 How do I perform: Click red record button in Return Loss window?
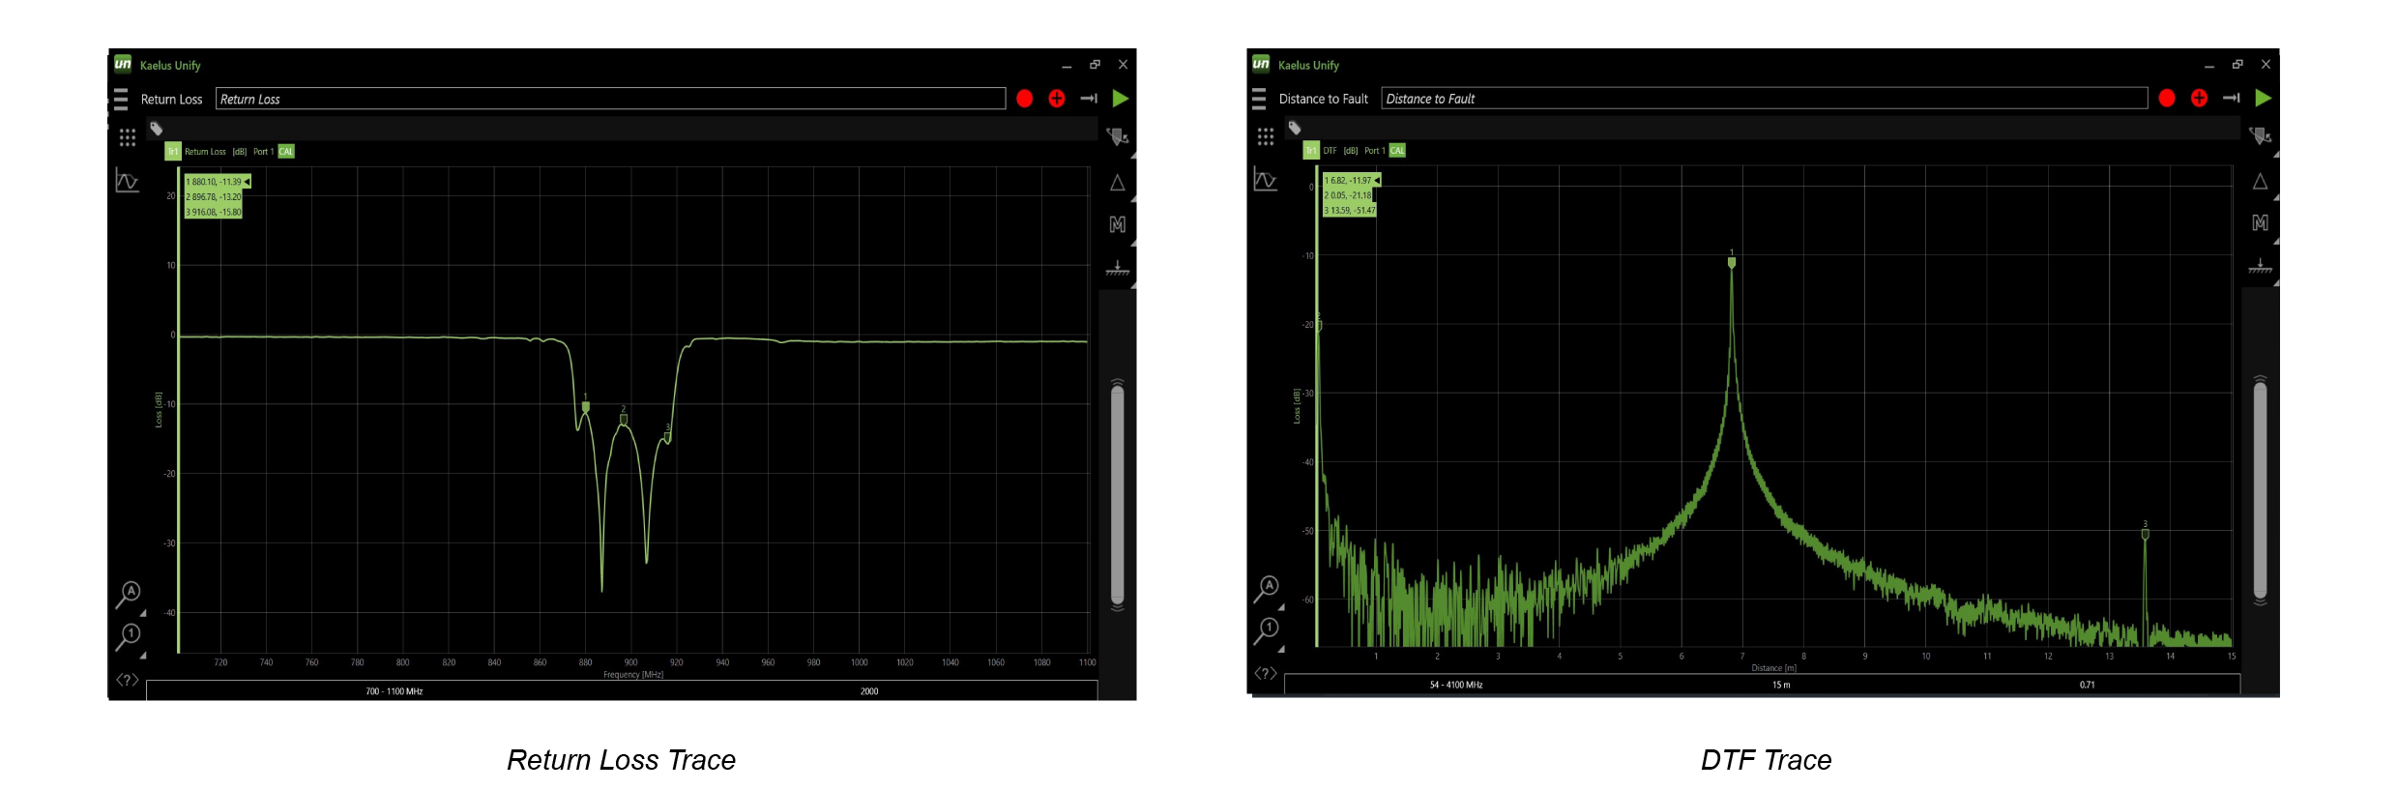1025,99
